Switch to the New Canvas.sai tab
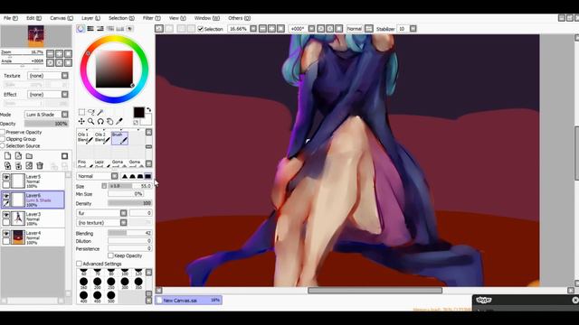 point(189,301)
